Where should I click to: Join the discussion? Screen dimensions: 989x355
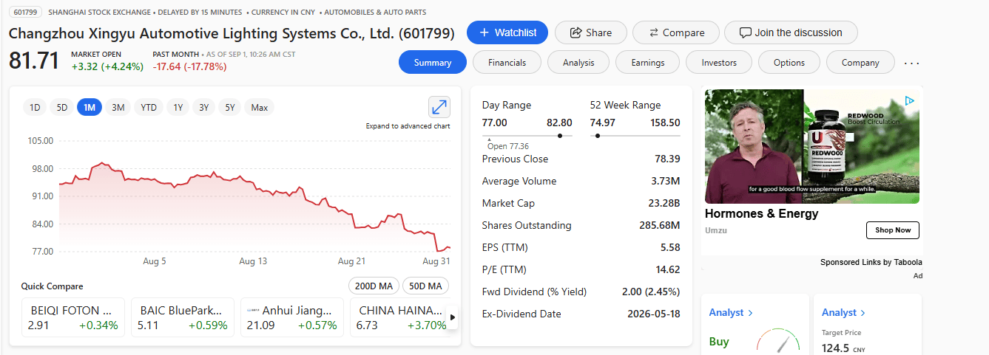click(x=791, y=32)
